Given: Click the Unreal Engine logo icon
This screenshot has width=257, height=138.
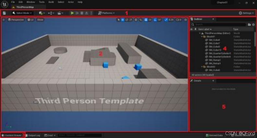Looking at the screenshot, I should coord(5,4).
